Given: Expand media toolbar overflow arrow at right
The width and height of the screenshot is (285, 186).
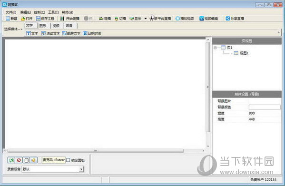Looking at the screenshot, I should [x=279, y=32].
